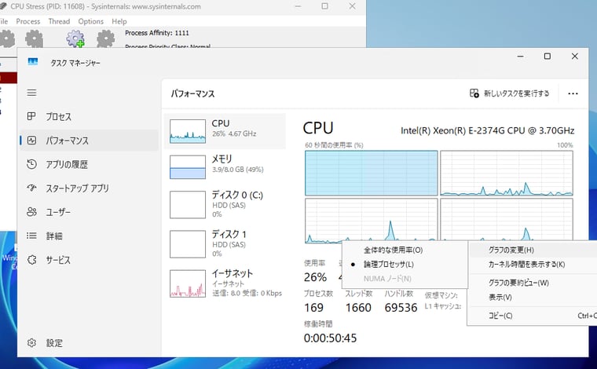Click the uptime value 0:00:50:45
Screen dimensions: 597x369
click(x=330, y=338)
